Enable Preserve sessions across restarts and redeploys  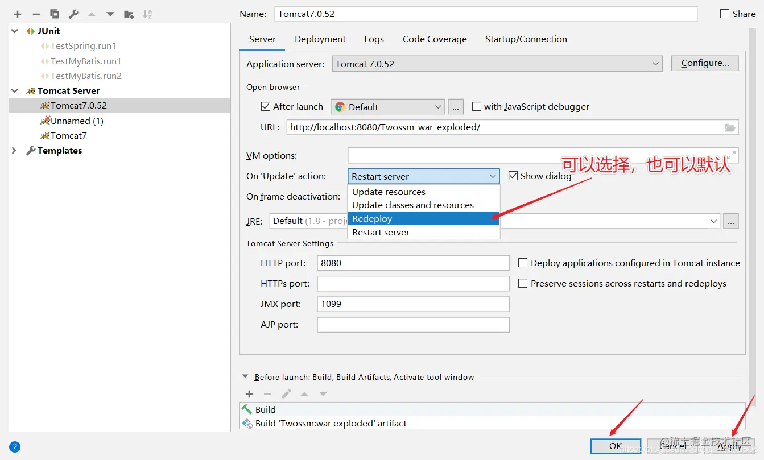coord(523,283)
